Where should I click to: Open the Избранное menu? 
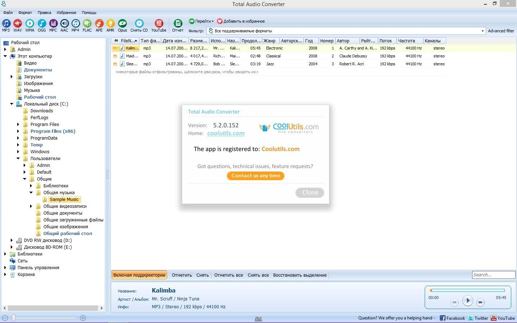[66, 13]
